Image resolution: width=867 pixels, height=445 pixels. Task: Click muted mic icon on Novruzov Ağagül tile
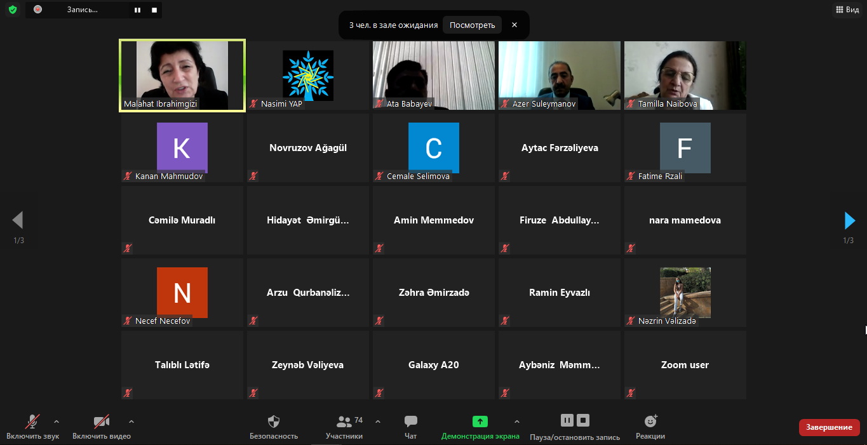click(254, 176)
